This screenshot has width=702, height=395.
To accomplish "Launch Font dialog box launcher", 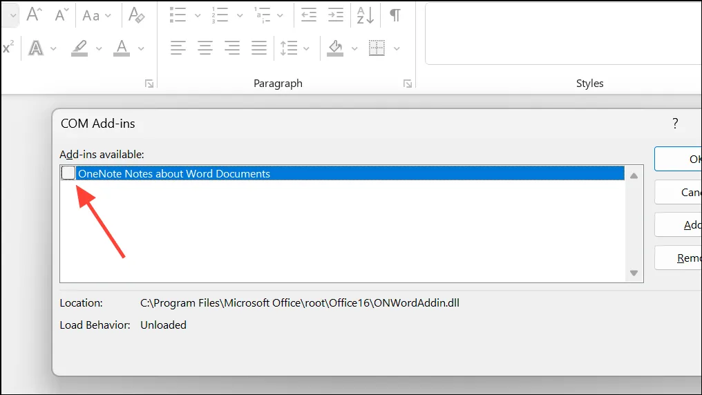I will (x=149, y=84).
